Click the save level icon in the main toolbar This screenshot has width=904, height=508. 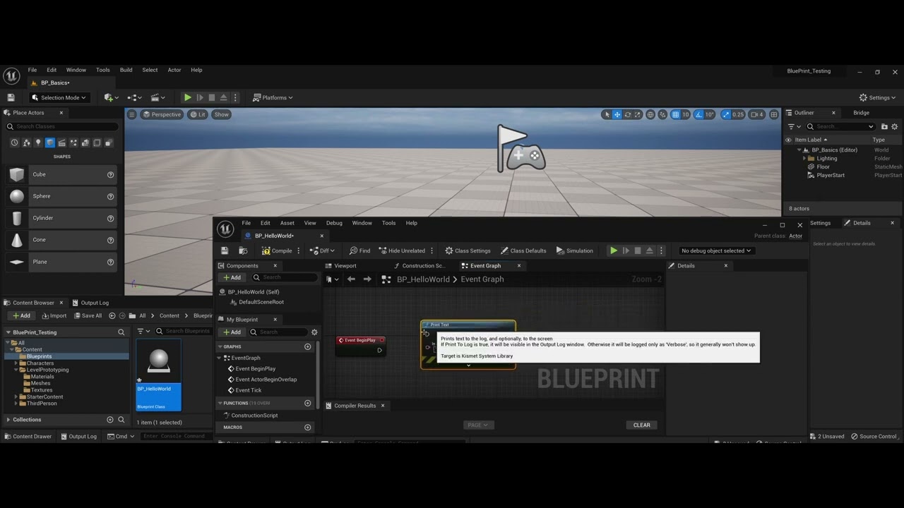11,97
